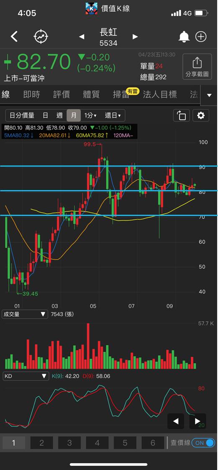The height and width of the screenshot is (470, 218).
Task: Open the chart target analysis icon
Action: point(41,37)
